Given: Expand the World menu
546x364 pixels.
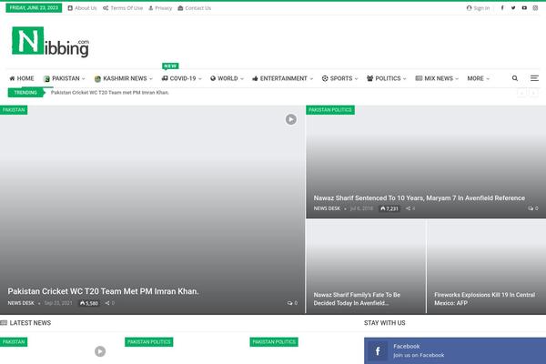Looking at the screenshot, I should tap(227, 78).
